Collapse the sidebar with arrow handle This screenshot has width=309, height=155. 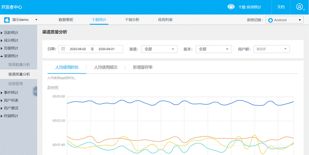(x=35, y=91)
